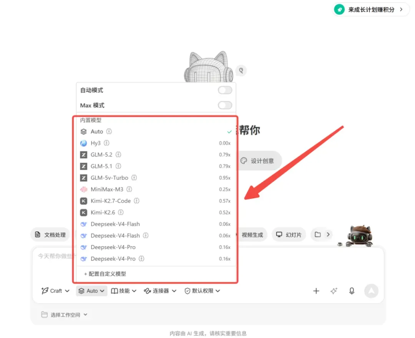Screen dimensions: 415x338
Task: Click the plus attachment icon
Action: pyautogui.click(x=316, y=291)
